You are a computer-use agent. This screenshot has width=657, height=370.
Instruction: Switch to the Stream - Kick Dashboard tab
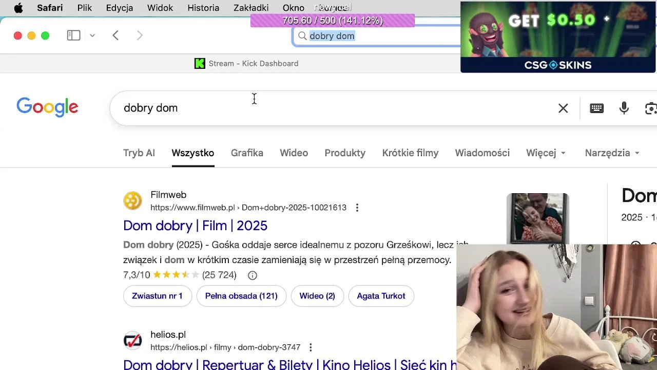[246, 64]
